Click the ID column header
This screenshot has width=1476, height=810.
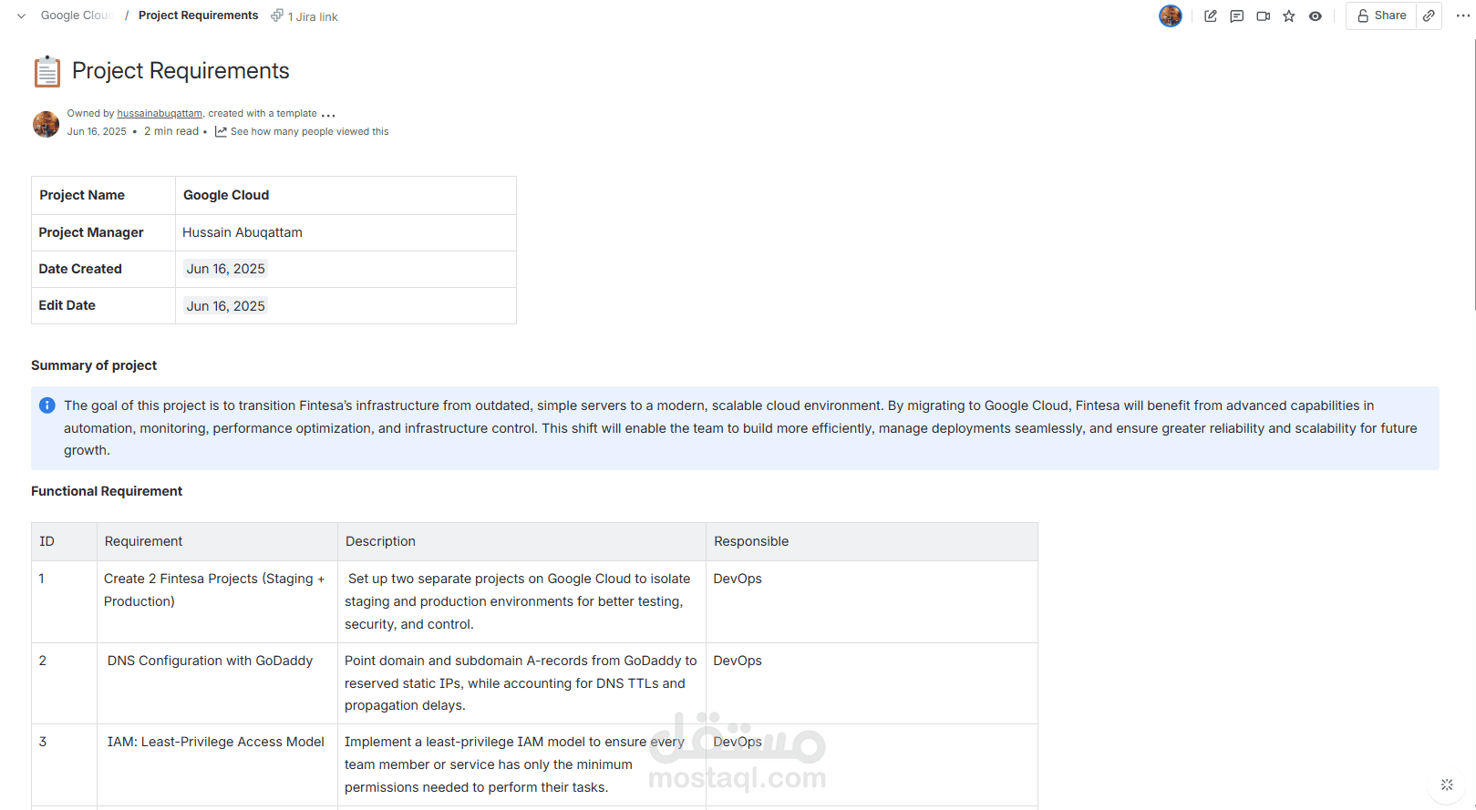[64, 541]
